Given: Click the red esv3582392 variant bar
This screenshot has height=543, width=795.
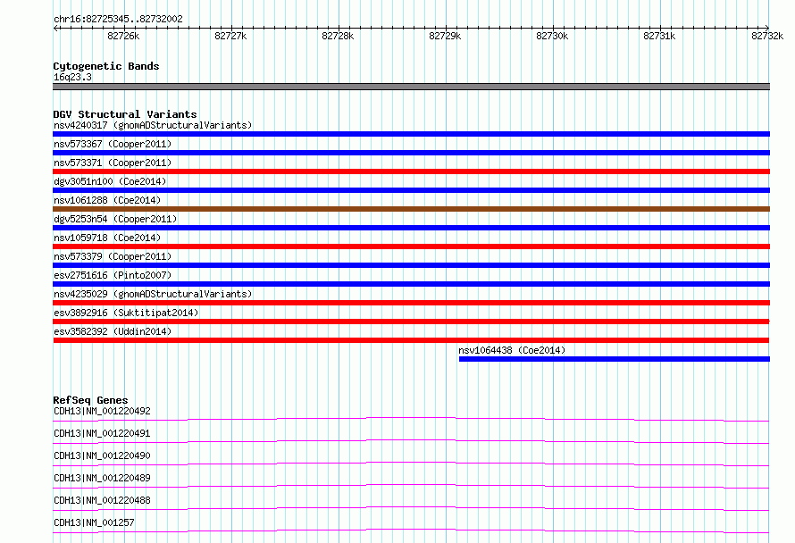Looking at the screenshot, I should [x=411, y=340].
